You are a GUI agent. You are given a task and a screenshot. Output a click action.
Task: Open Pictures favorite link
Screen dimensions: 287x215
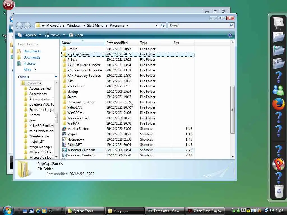29,64
